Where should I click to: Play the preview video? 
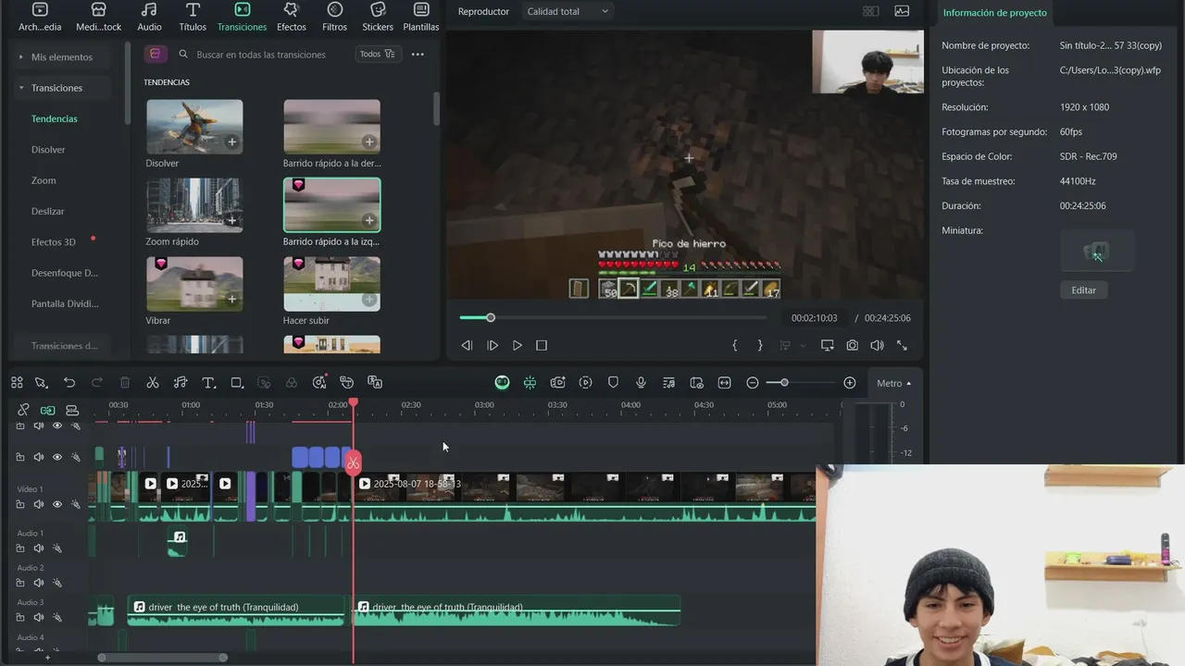pos(518,345)
